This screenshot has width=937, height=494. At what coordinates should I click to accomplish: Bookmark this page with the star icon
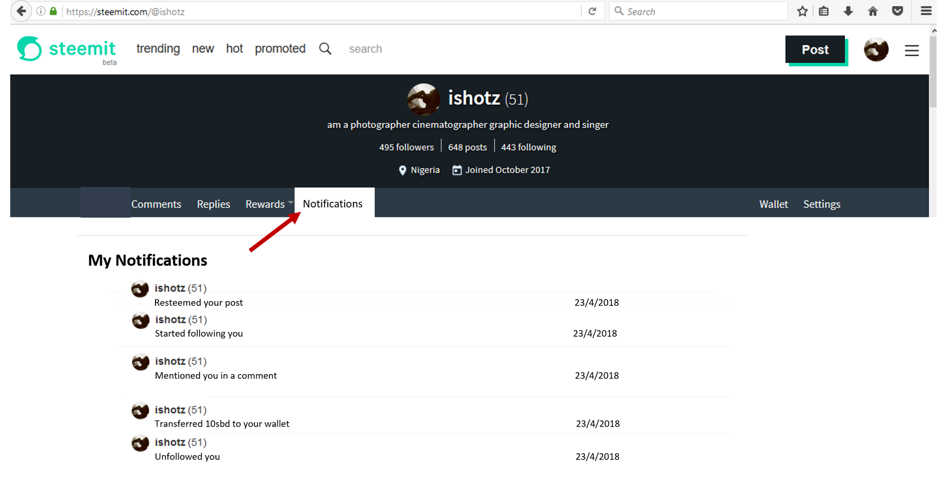(x=802, y=11)
